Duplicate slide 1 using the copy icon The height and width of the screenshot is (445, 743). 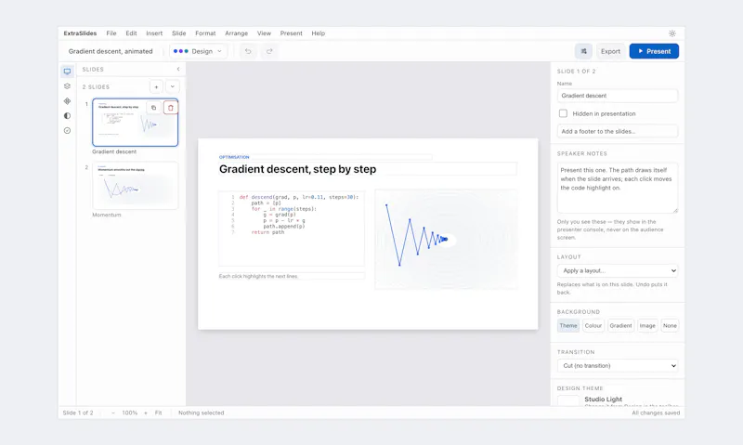pos(153,108)
